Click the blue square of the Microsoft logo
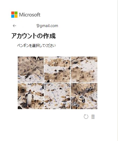The image size is (118, 141). point(13,16)
